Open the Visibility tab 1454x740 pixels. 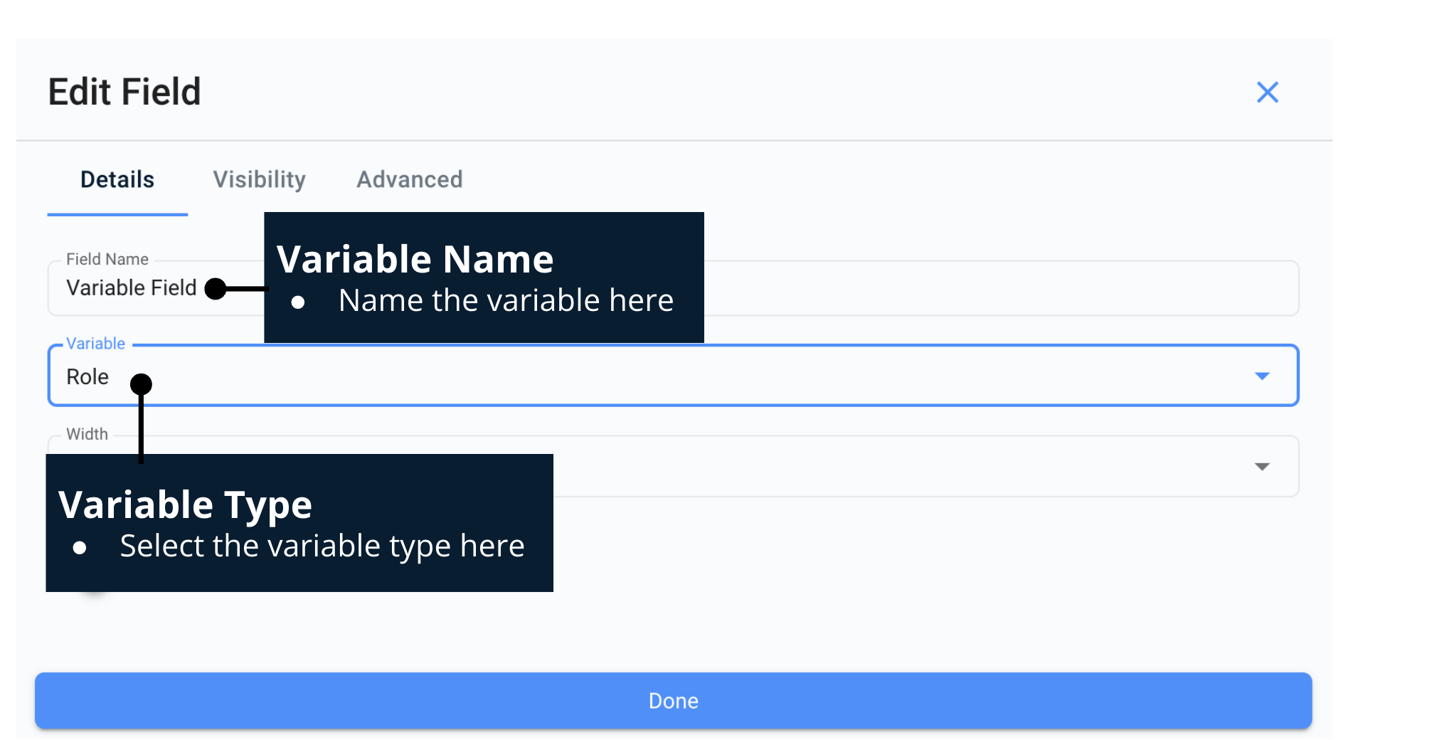point(259,179)
